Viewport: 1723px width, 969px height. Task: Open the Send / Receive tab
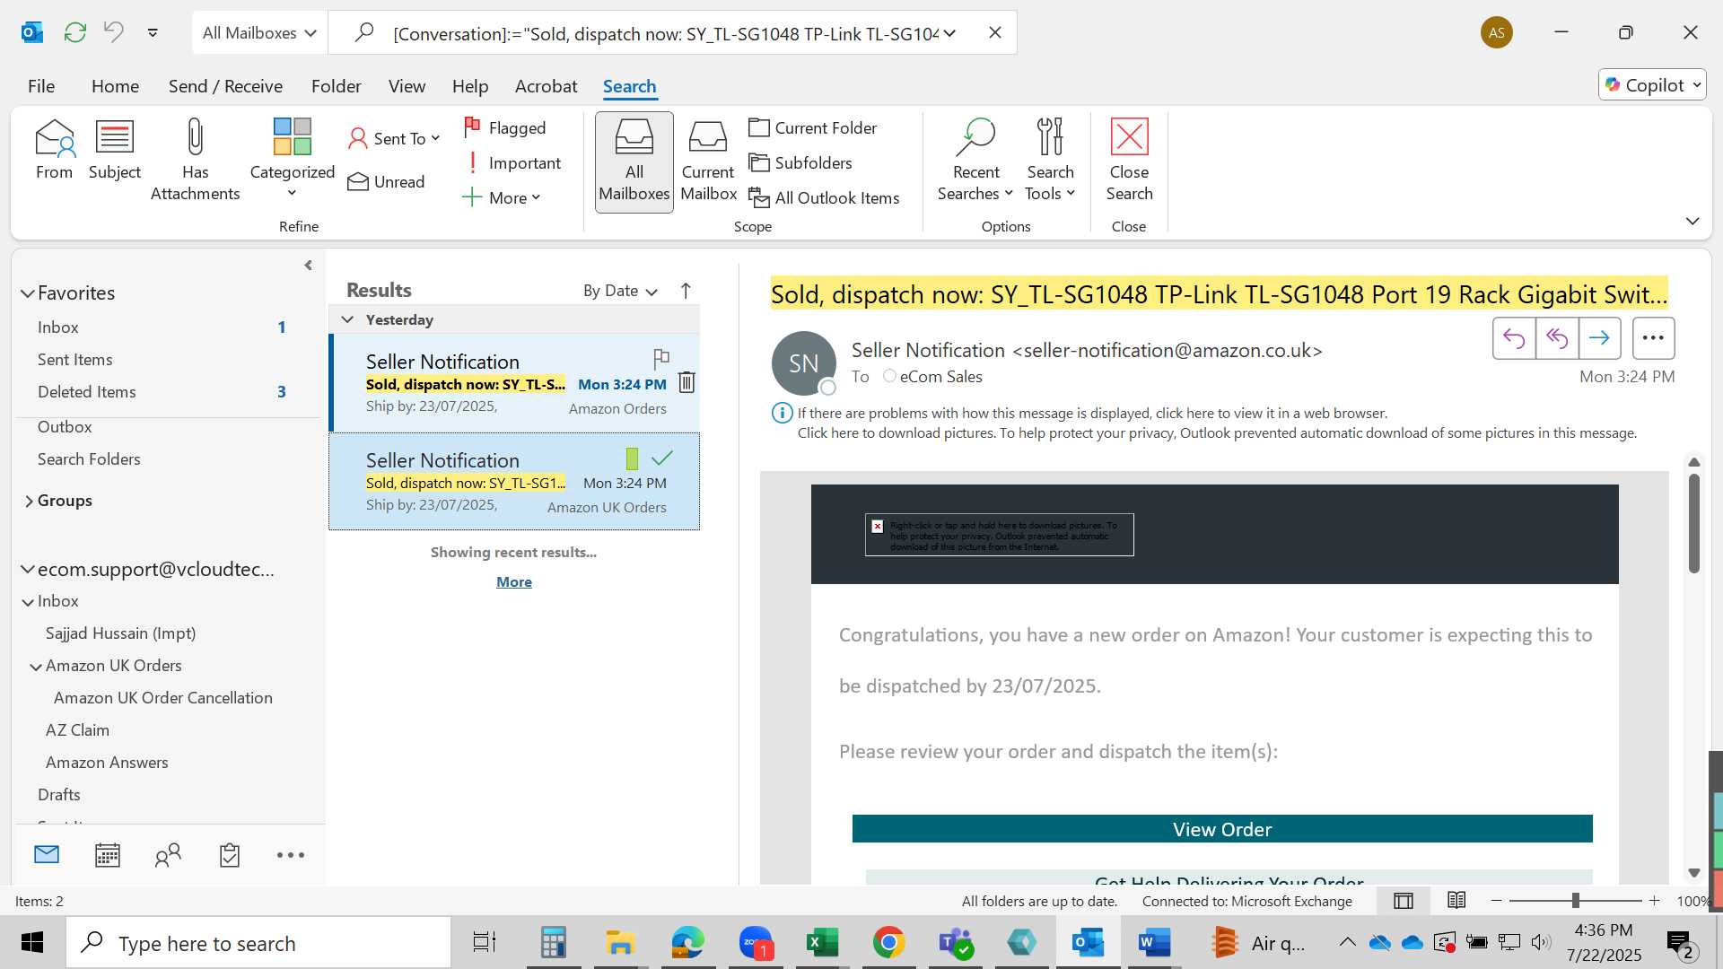(x=225, y=86)
